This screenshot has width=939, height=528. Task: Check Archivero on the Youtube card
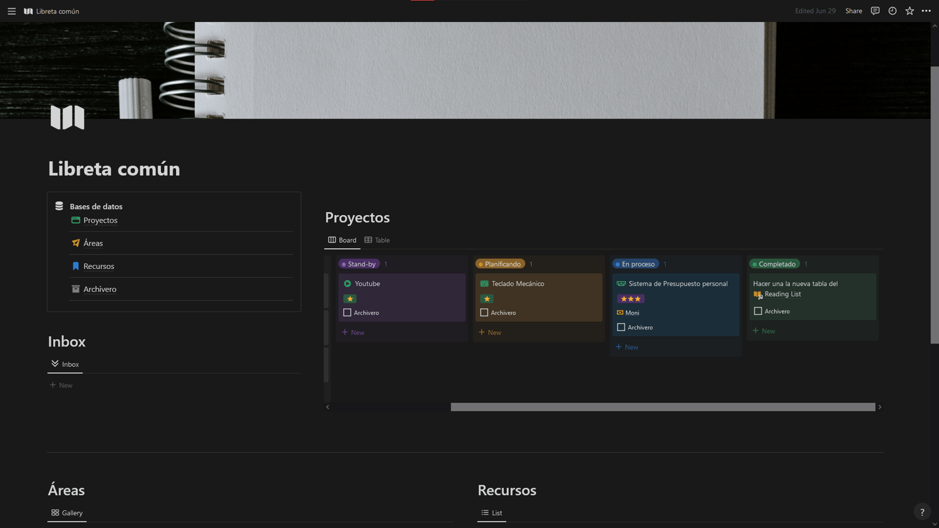tap(347, 312)
